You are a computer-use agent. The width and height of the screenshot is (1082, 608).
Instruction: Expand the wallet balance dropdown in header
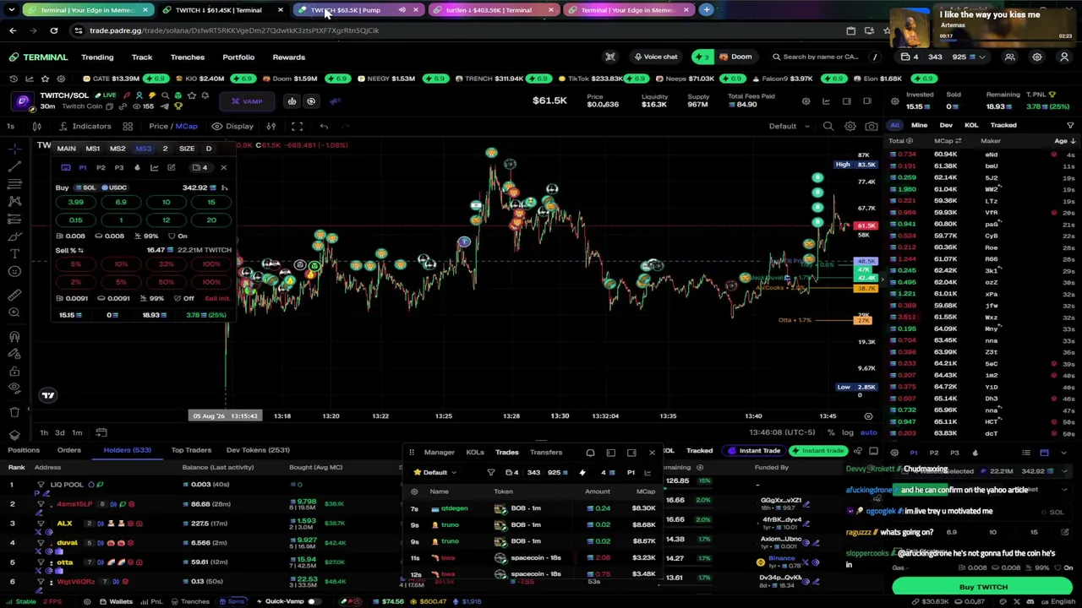(981, 57)
